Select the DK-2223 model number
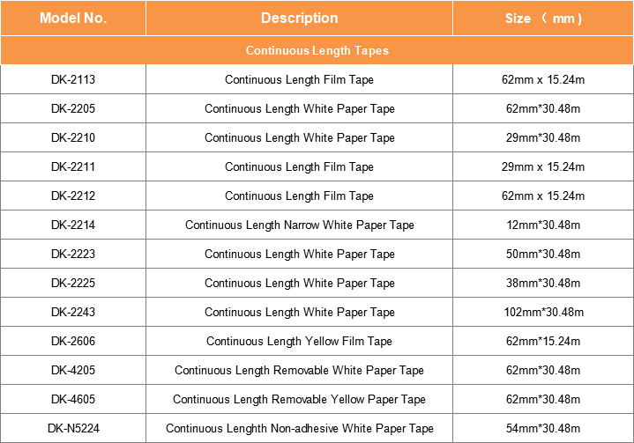634x443 pixels. [x=73, y=255]
